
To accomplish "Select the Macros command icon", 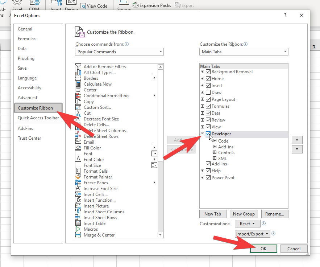I will click(78, 229).
